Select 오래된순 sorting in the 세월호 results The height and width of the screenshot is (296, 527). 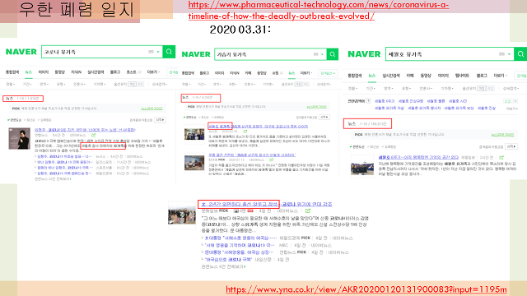[x=389, y=147]
